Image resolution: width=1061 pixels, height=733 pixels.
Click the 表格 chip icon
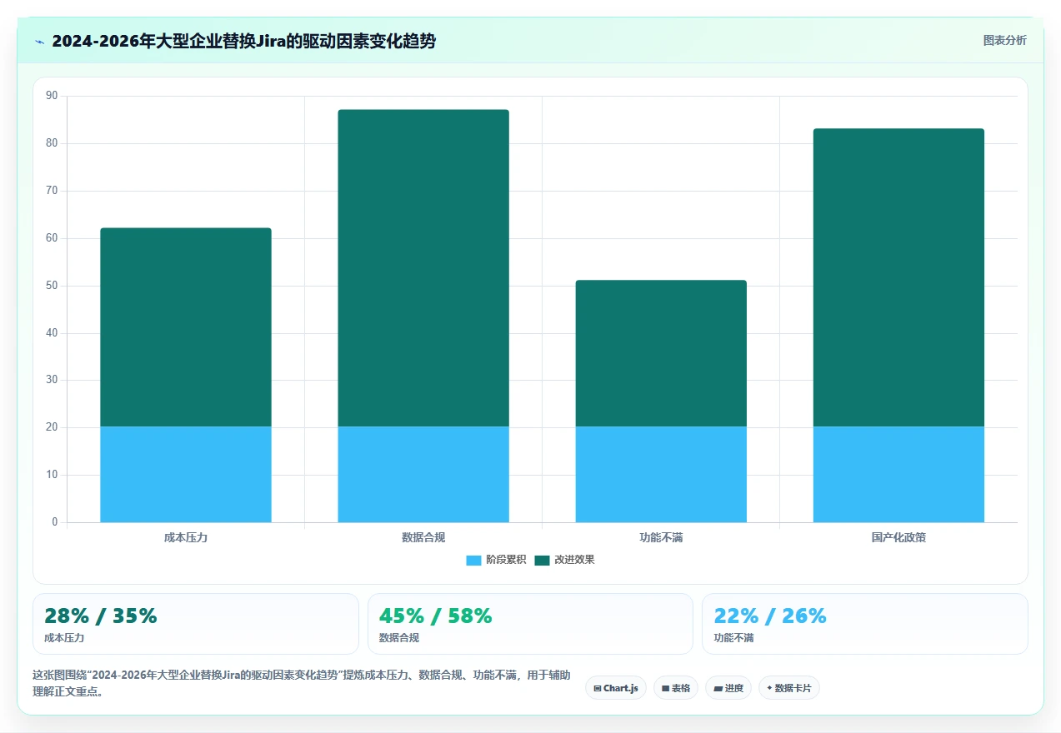[665, 689]
